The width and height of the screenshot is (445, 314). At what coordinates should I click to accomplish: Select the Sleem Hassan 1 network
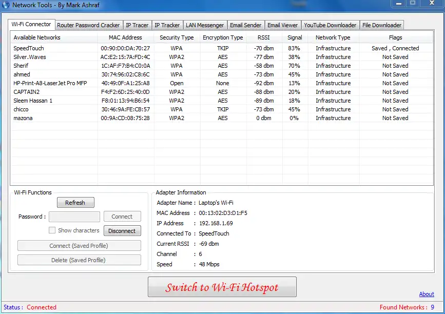(x=222, y=101)
